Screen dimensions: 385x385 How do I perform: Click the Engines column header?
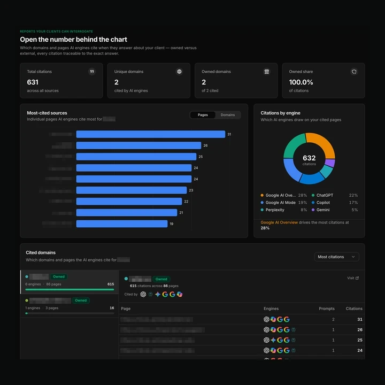pos(271,309)
